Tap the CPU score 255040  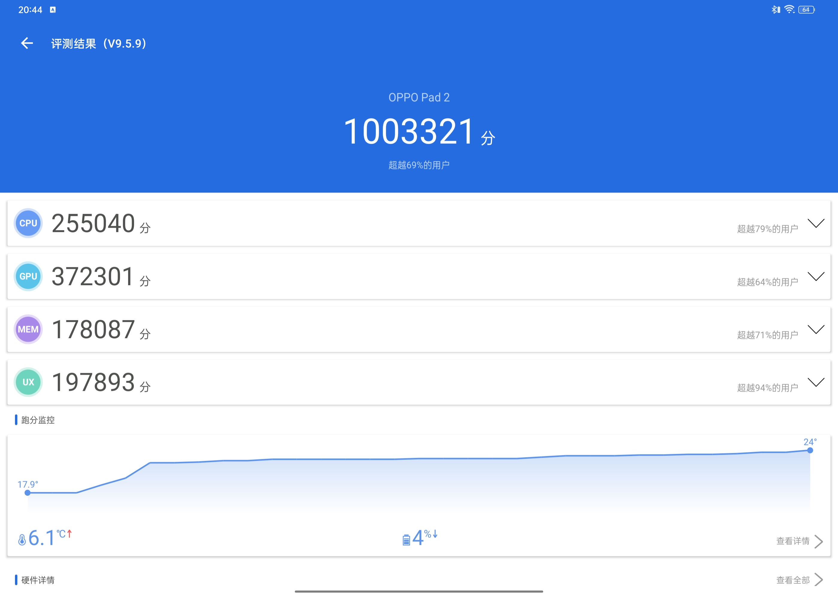point(93,223)
